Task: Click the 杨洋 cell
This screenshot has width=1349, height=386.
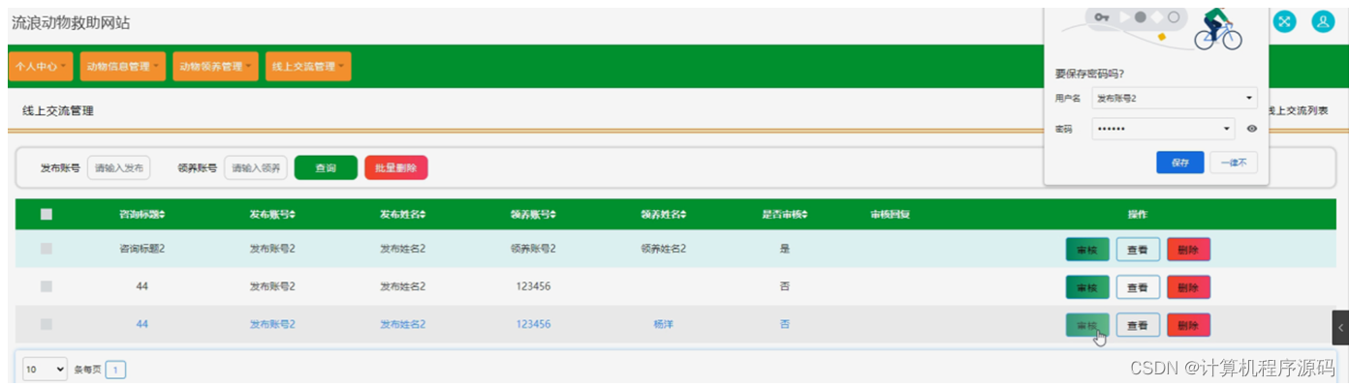Action: pos(664,324)
